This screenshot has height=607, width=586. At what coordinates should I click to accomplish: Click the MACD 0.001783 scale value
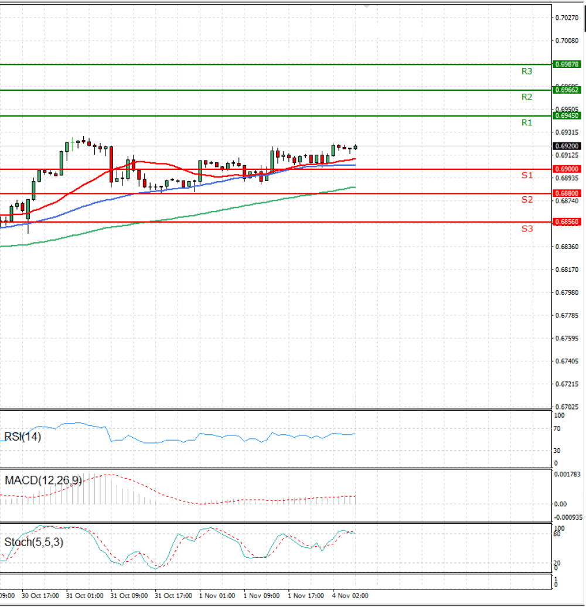pos(567,474)
